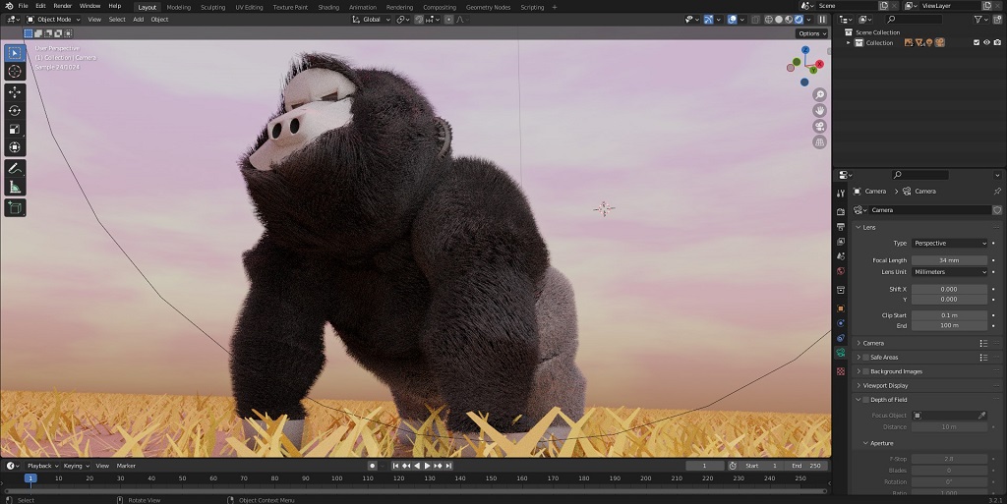Select the Measure tool
This screenshot has width=1007, height=504.
click(15, 188)
